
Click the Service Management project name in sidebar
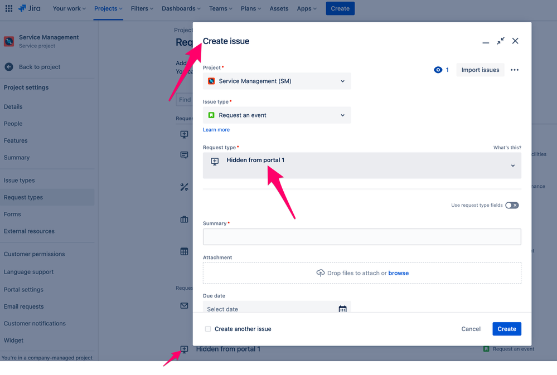[49, 37]
